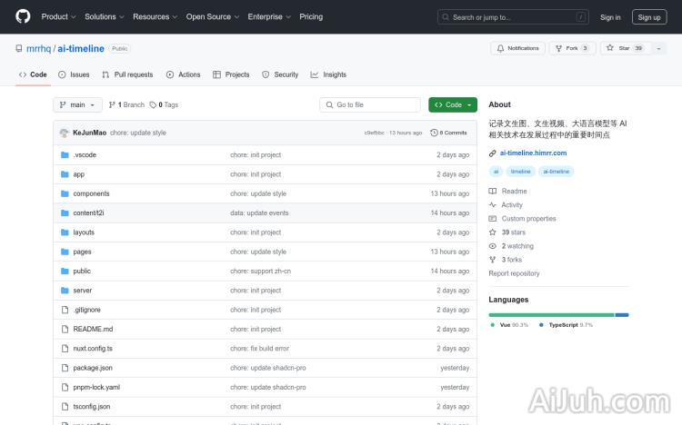
Task: Click the Vue segment of language bar
Action: pos(551,314)
